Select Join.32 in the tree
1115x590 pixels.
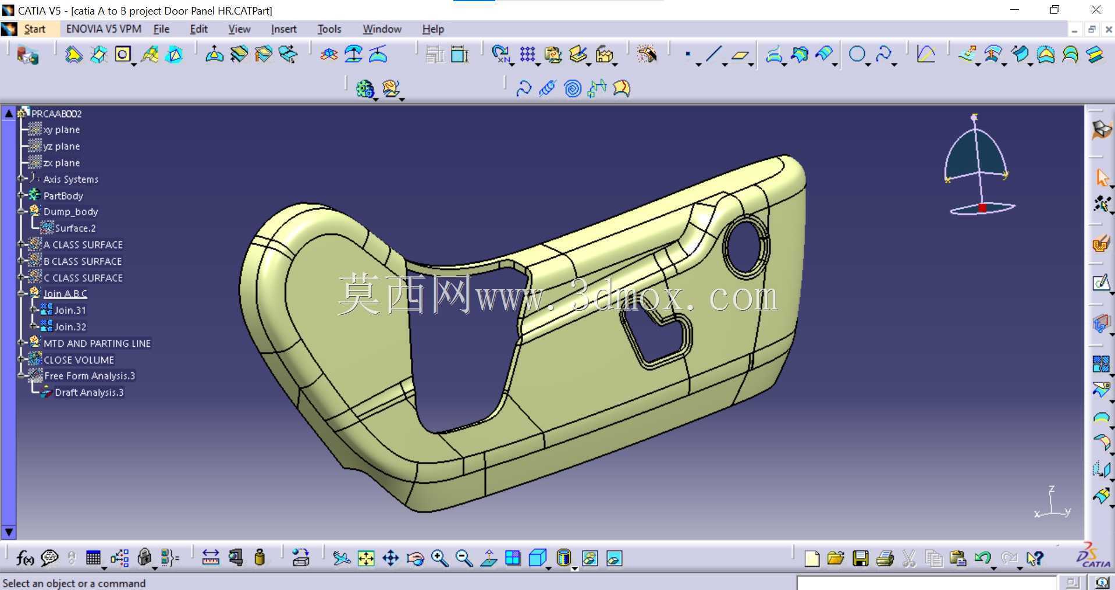coord(70,326)
